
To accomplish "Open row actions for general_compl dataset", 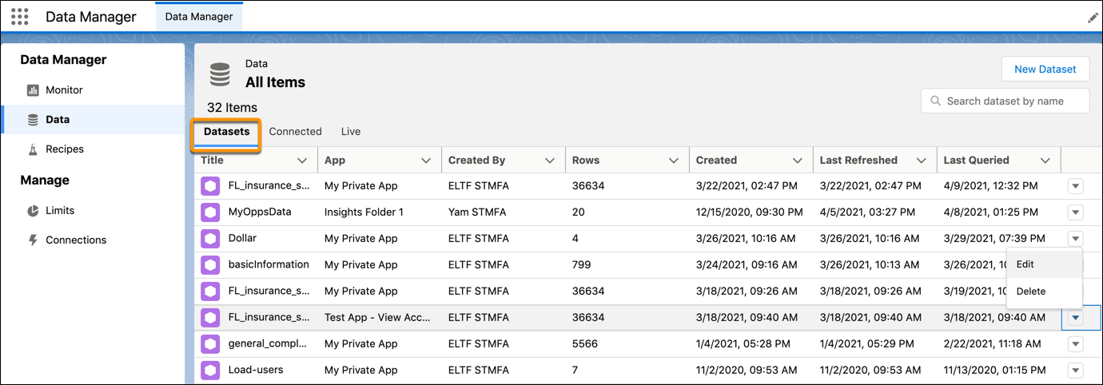I will click(x=1075, y=343).
